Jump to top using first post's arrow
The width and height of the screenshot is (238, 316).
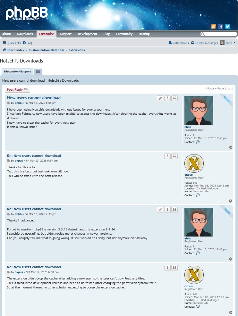point(231,147)
